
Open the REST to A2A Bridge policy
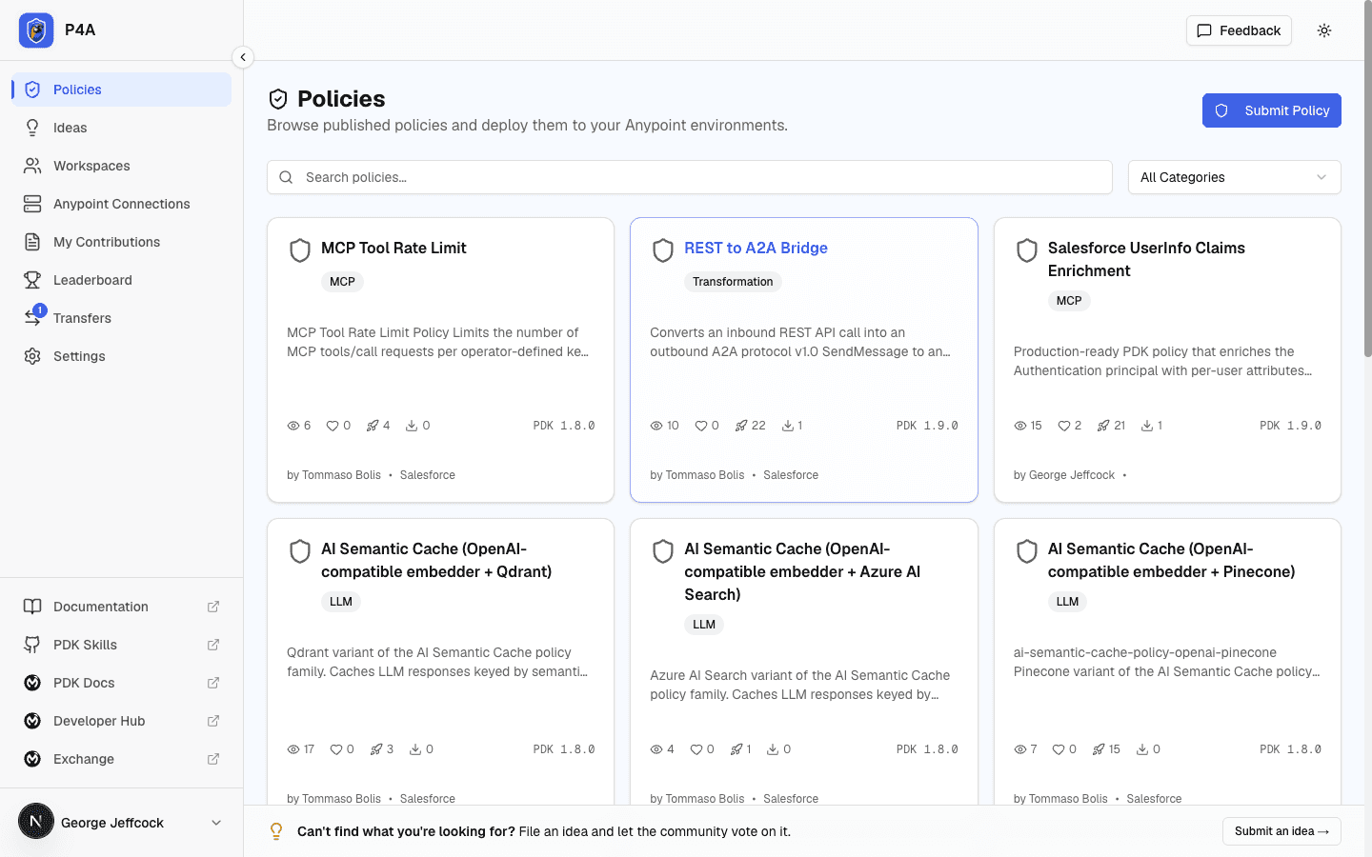pos(756,248)
